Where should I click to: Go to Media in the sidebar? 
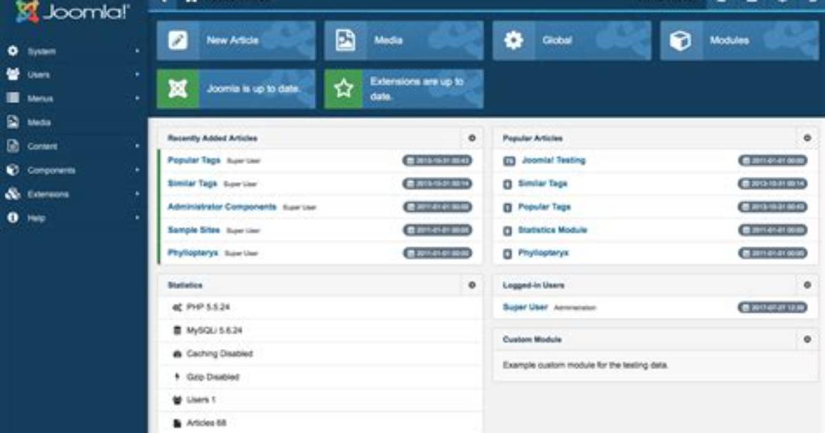(x=39, y=122)
